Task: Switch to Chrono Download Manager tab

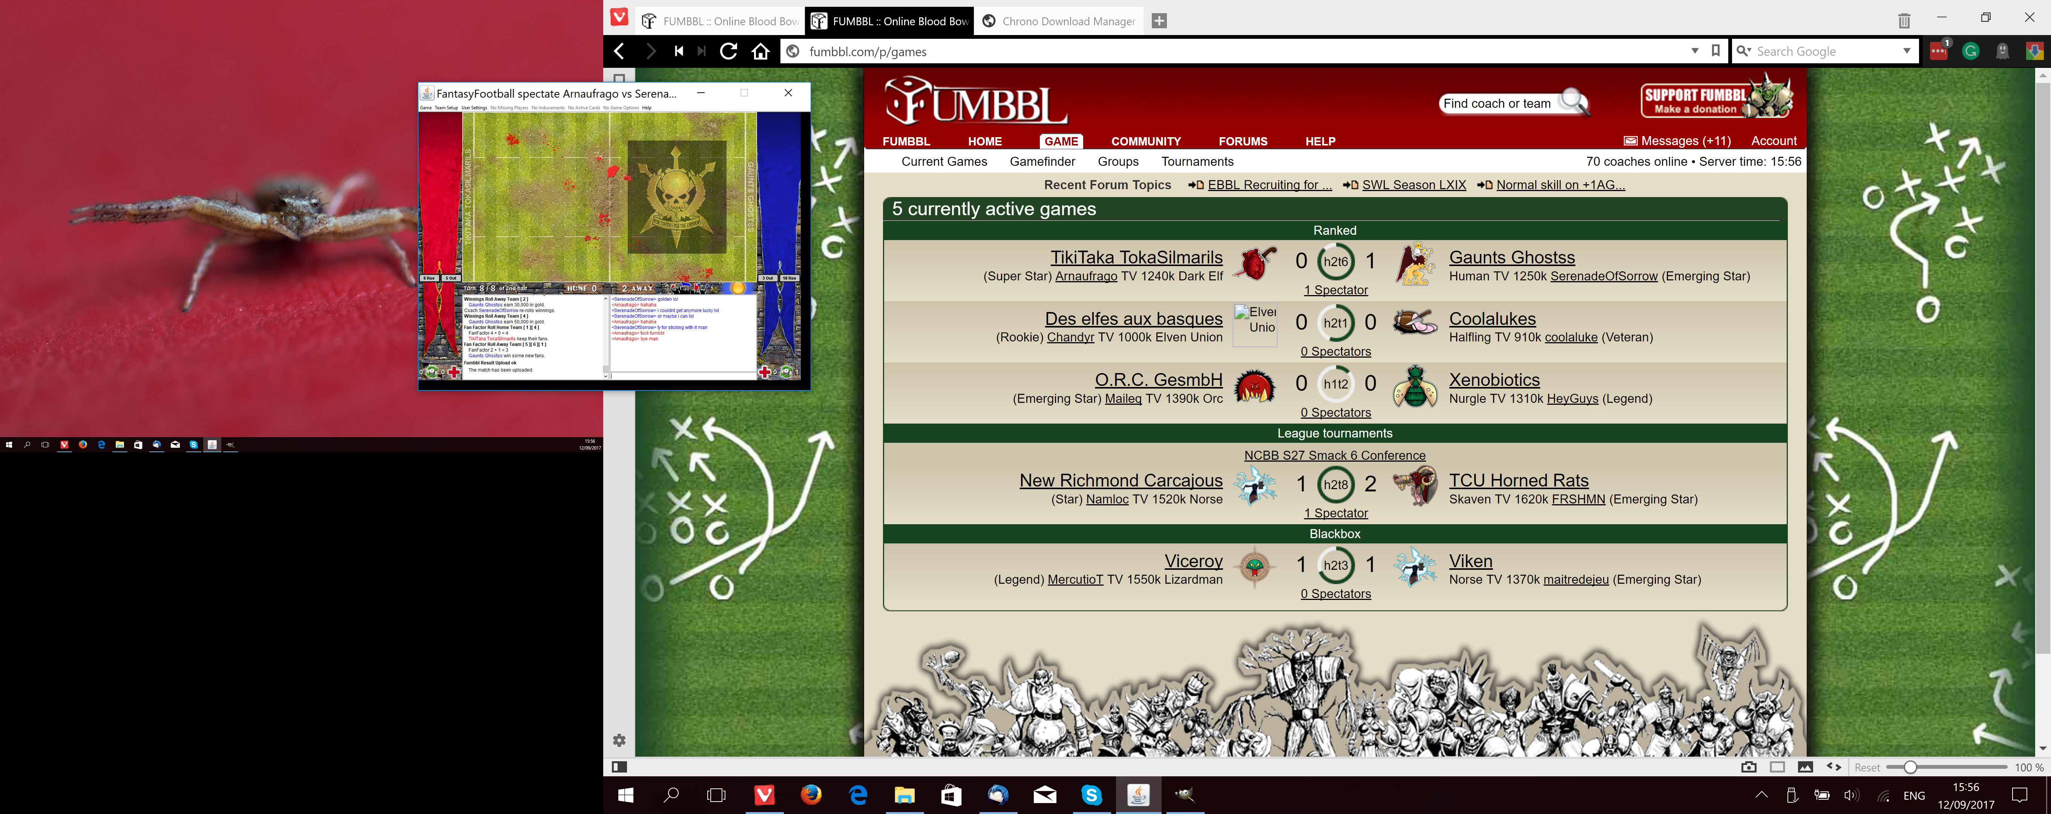Action: click(x=1059, y=21)
